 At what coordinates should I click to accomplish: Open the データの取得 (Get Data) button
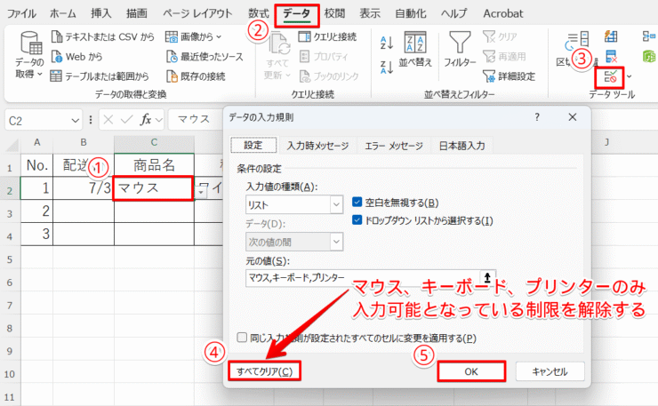29,54
